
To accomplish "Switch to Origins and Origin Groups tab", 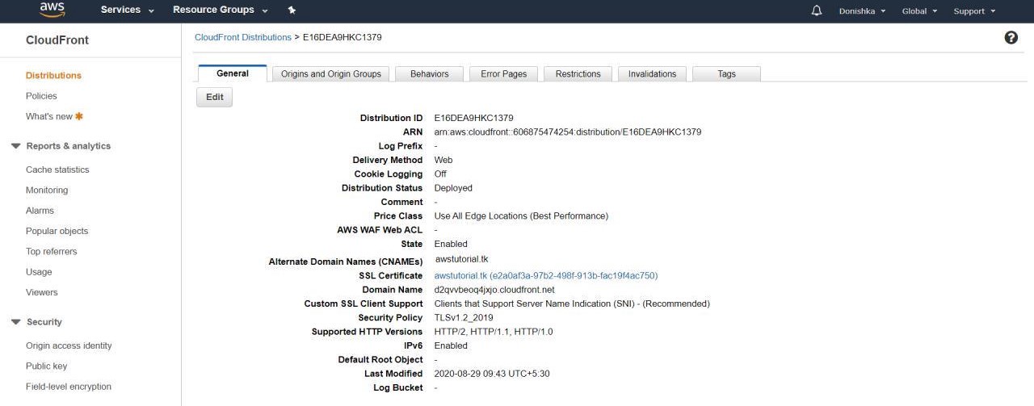I will (x=331, y=73).
